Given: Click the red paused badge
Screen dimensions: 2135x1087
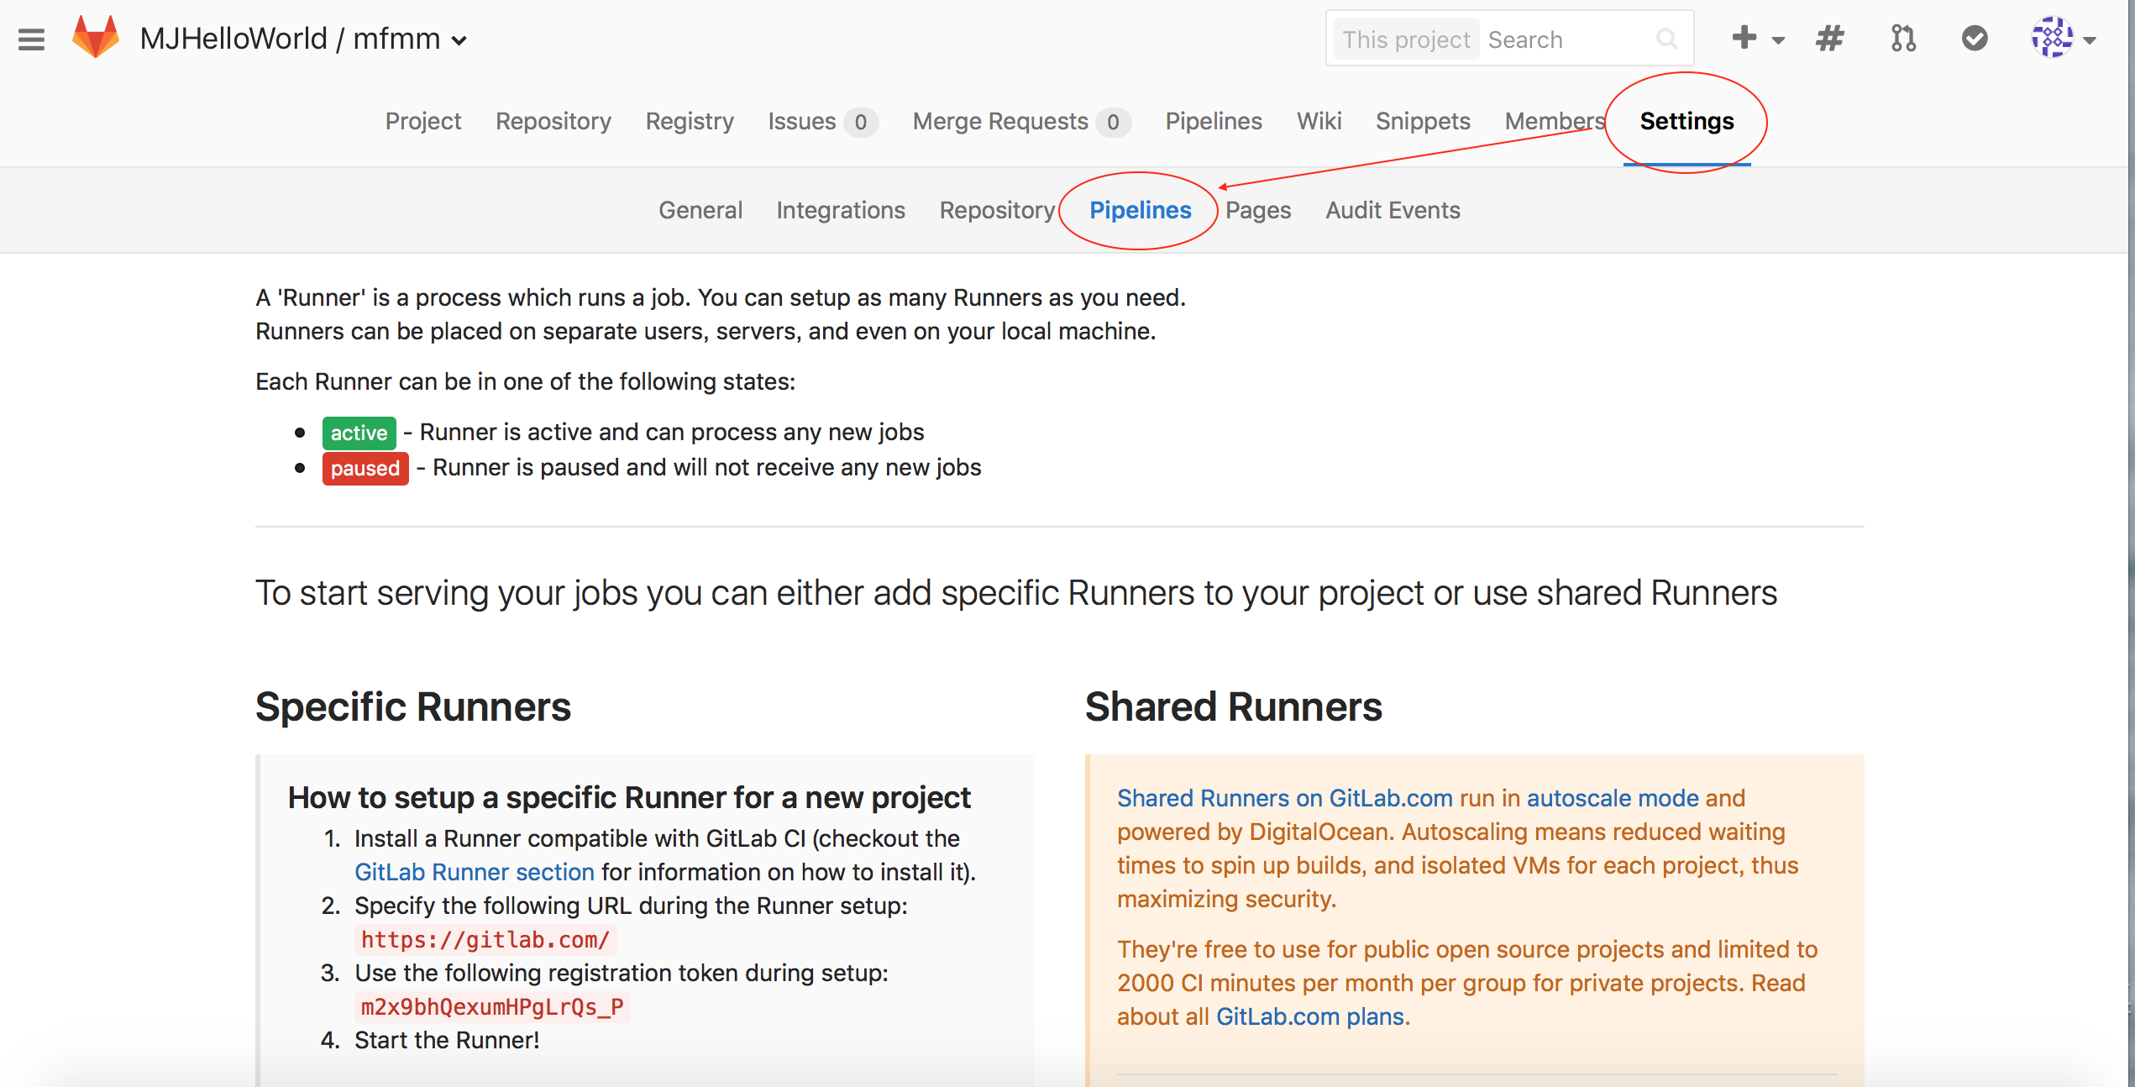Looking at the screenshot, I should [x=365, y=468].
